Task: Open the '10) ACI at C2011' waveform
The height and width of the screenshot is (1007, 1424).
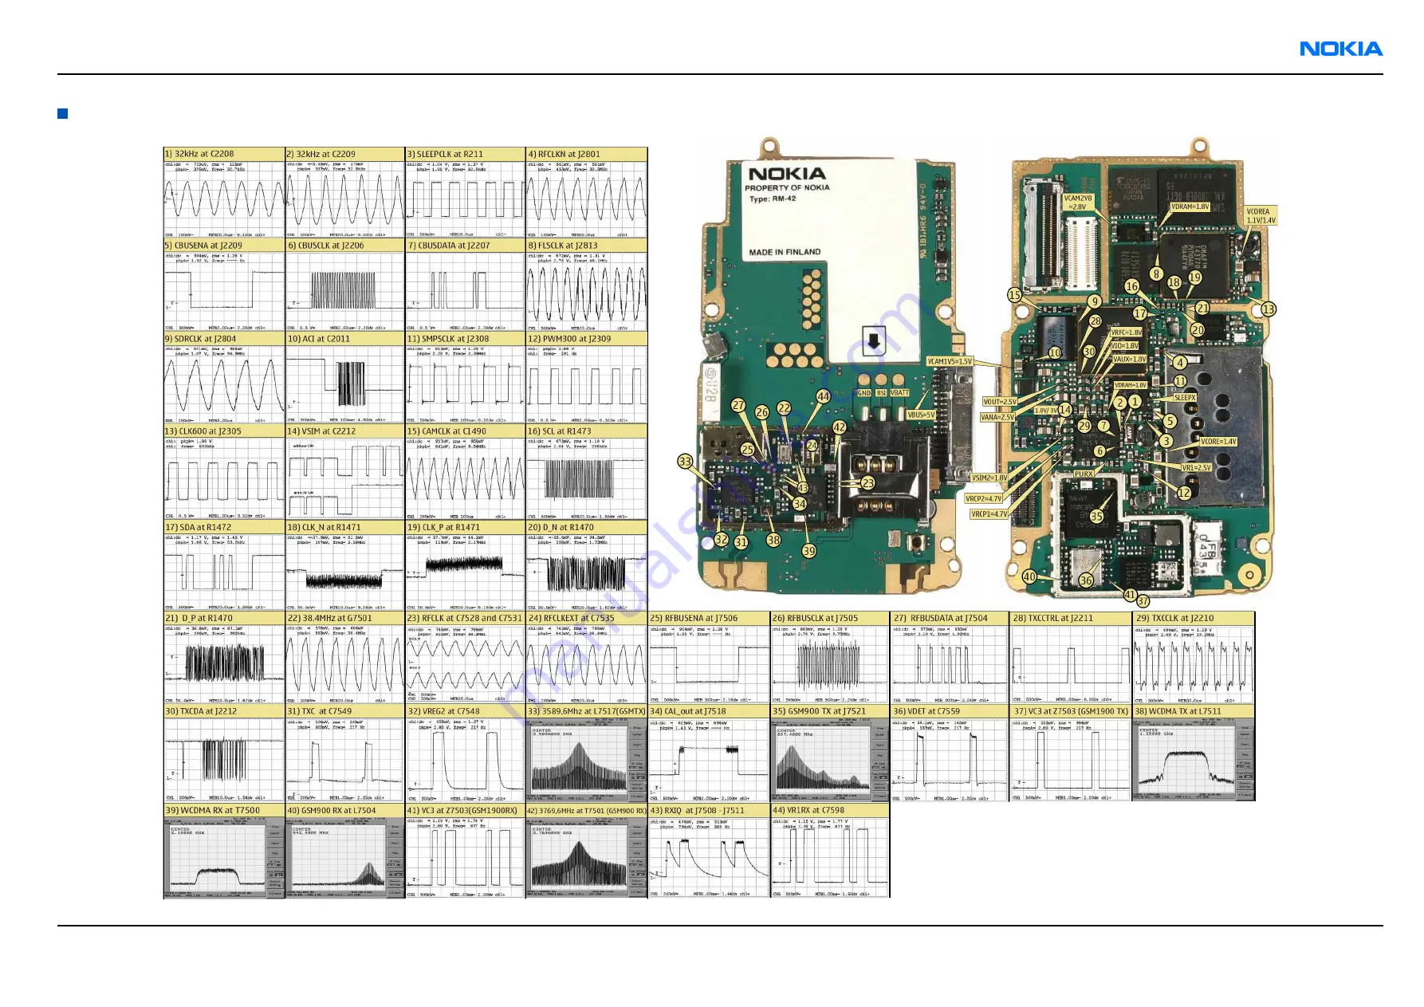Action: [x=345, y=384]
